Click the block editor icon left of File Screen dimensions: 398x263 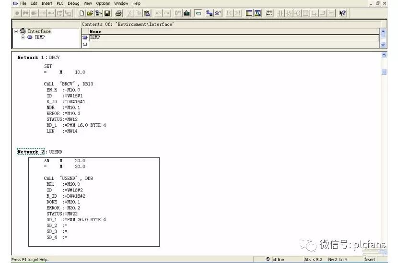[15, 3]
